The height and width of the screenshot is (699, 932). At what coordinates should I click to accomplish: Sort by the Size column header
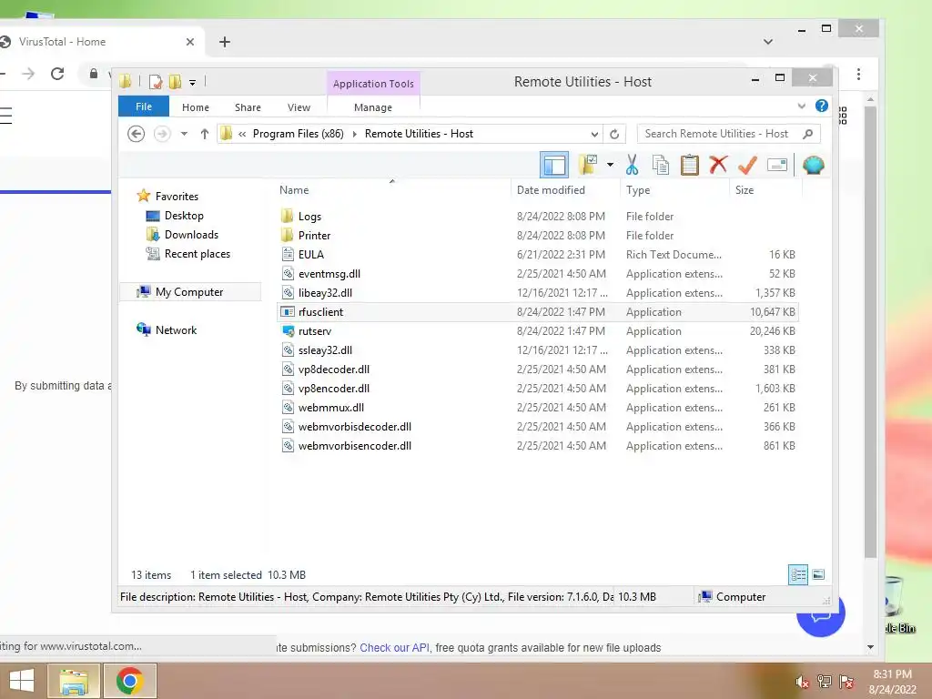tap(765, 190)
